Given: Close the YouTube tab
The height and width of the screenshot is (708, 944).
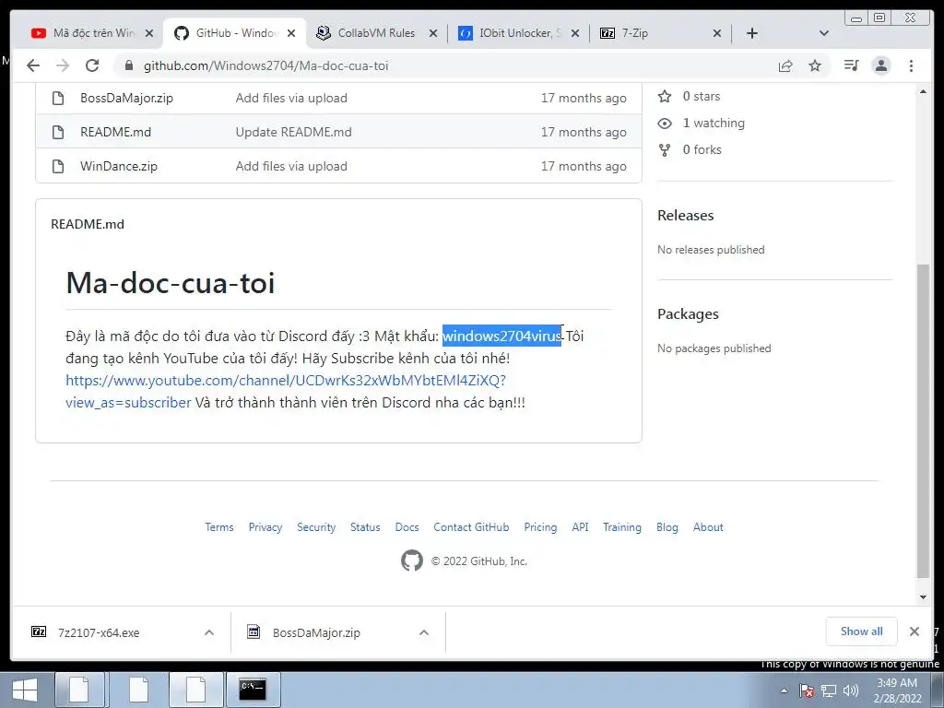Looking at the screenshot, I should 149,33.
